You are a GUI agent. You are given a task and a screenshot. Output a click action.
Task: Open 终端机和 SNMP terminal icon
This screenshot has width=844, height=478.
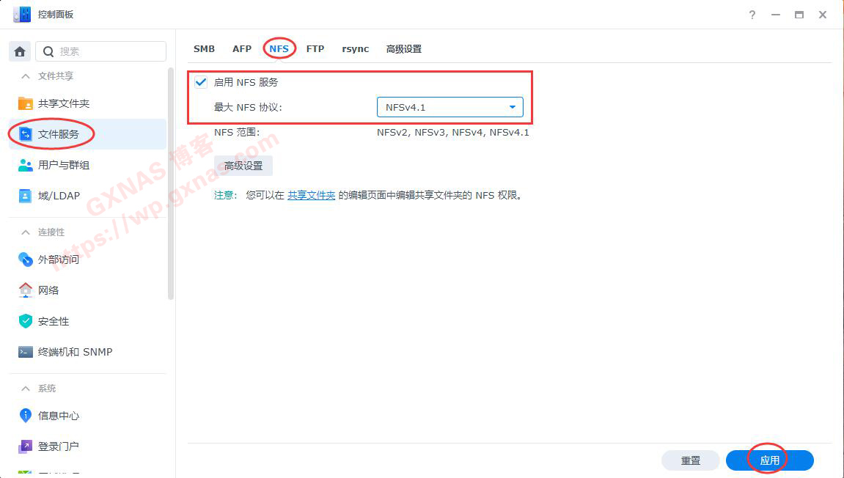tap(26, 352)
